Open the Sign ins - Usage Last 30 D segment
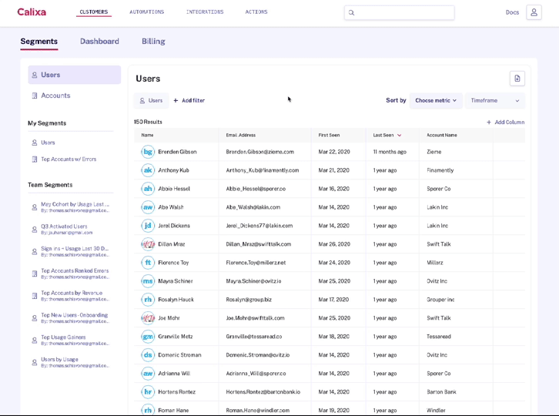This screenshot has width=559, height=416. point(75,252)
